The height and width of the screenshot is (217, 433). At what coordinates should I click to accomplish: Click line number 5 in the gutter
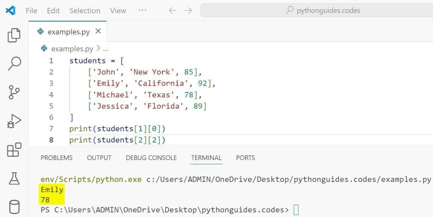51,106
